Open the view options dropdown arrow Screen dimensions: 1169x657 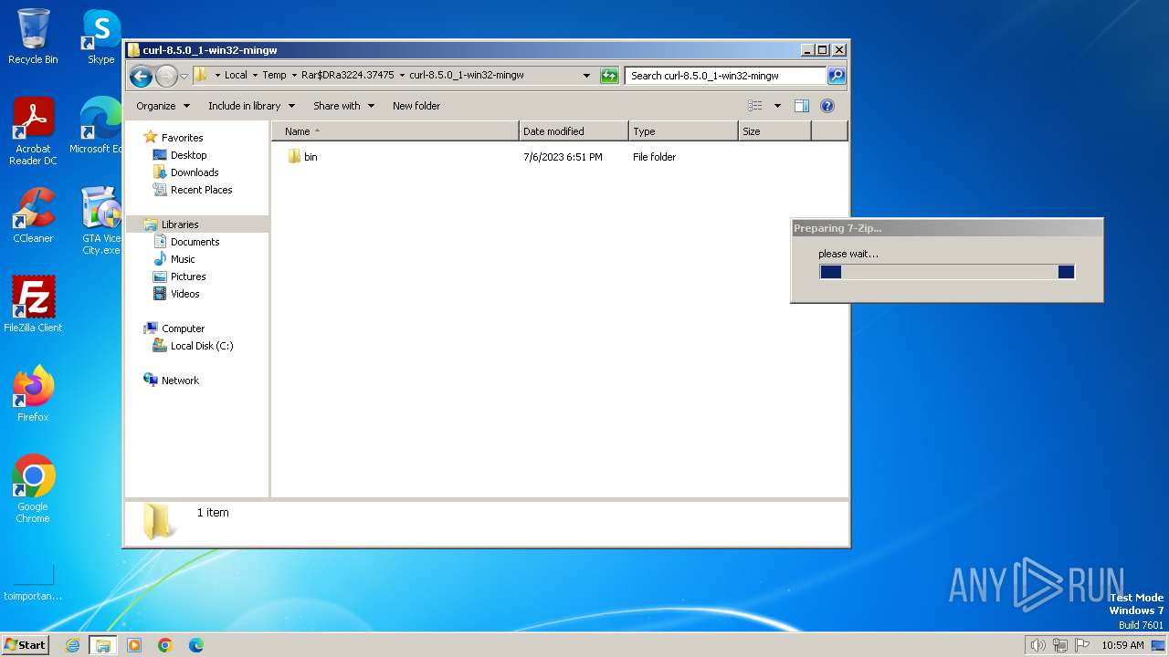coord(777,106)
